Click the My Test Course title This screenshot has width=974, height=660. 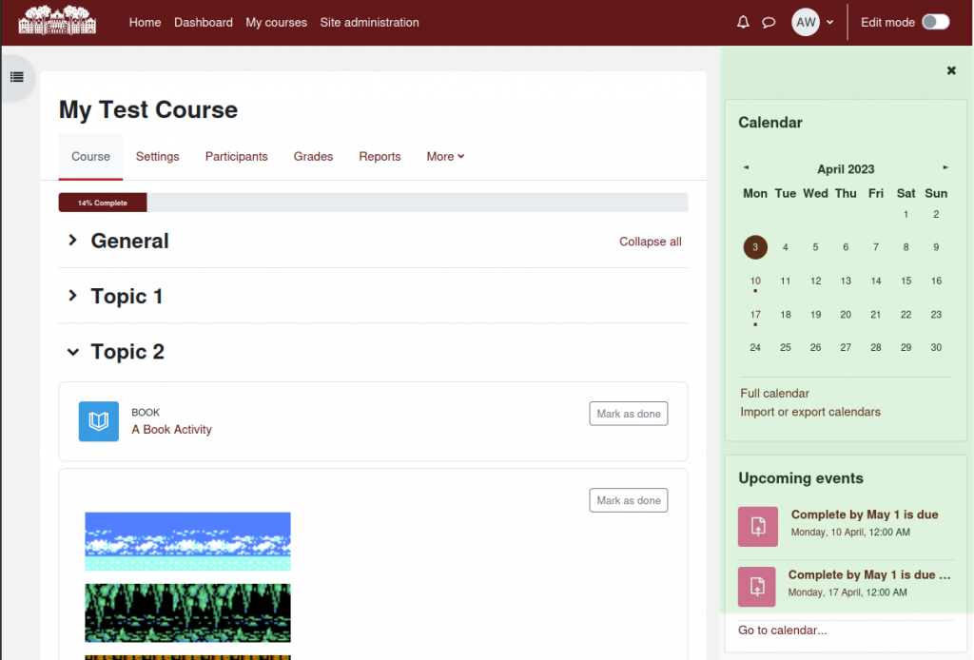point(148,110)
